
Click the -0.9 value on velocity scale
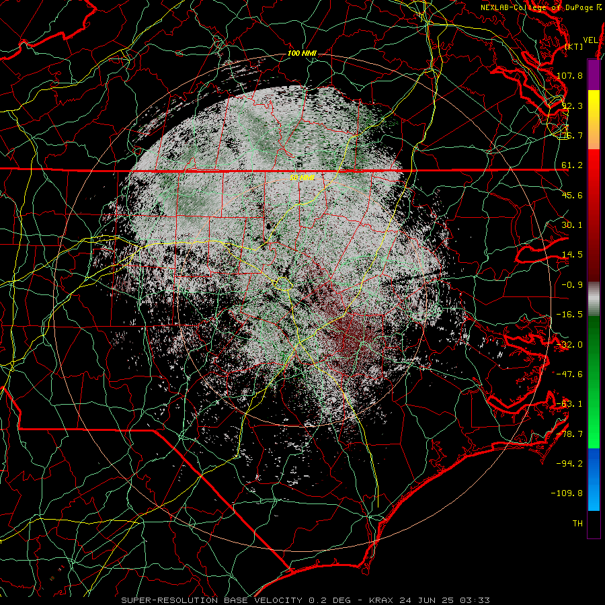point(572,285)
